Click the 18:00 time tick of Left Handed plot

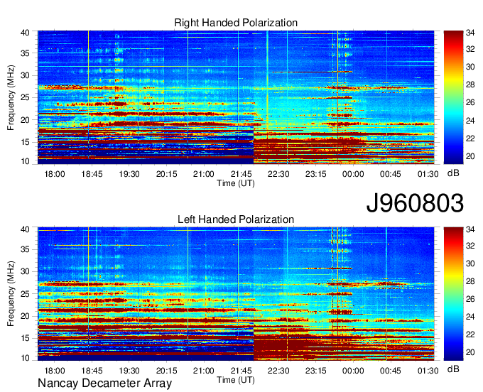[x=55, y=371]
